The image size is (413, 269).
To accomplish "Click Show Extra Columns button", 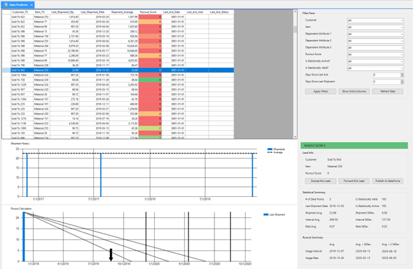I will [354, 91].
